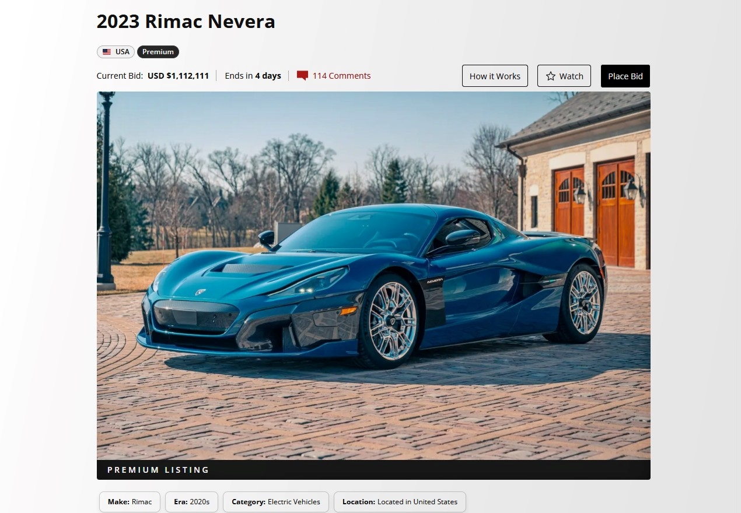Click the Premium badge

[158, 52]
